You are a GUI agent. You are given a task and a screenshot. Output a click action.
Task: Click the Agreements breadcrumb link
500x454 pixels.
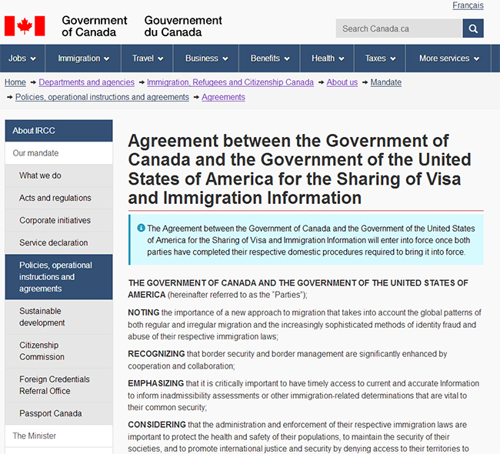point(223,97)
